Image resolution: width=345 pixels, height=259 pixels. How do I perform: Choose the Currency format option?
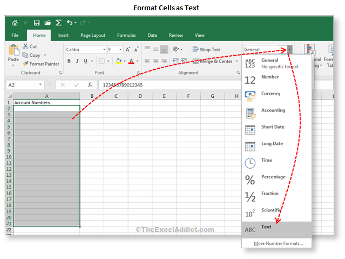click(x=276, y=97)
